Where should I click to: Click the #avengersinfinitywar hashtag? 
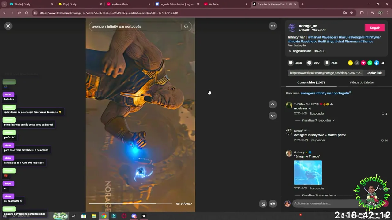click(x=364, y=37)
